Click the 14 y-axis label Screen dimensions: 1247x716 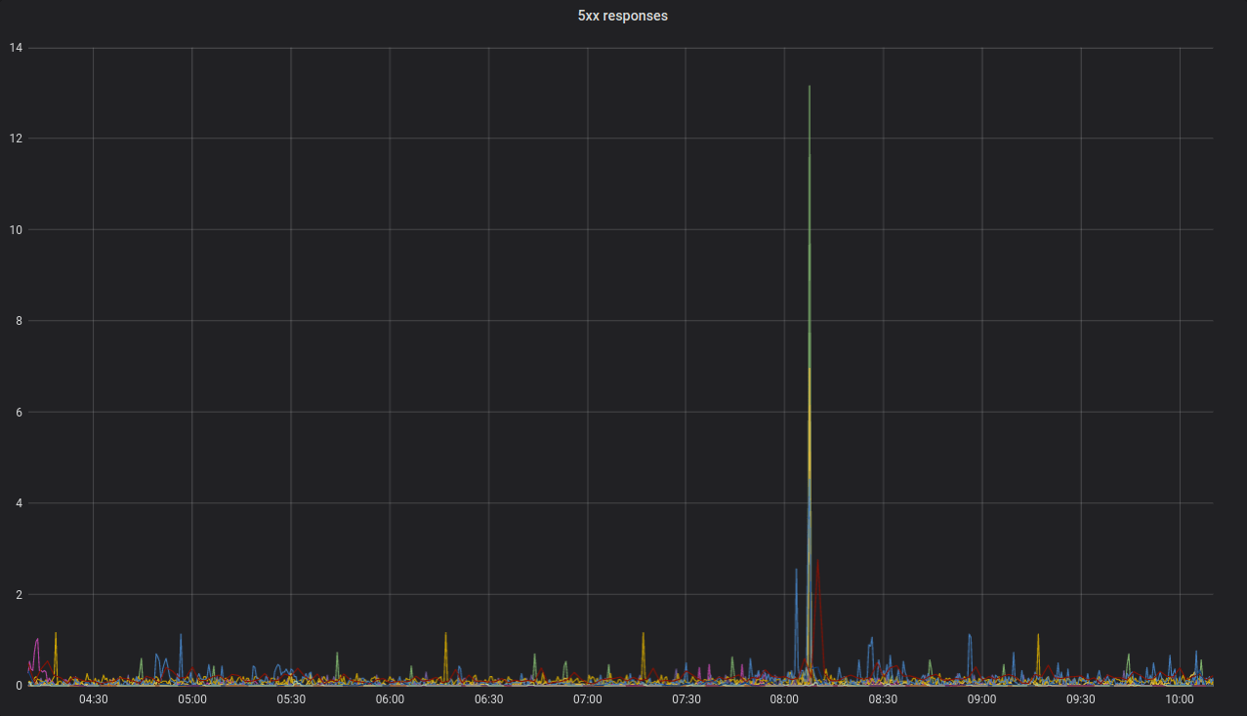click(14, 46)
